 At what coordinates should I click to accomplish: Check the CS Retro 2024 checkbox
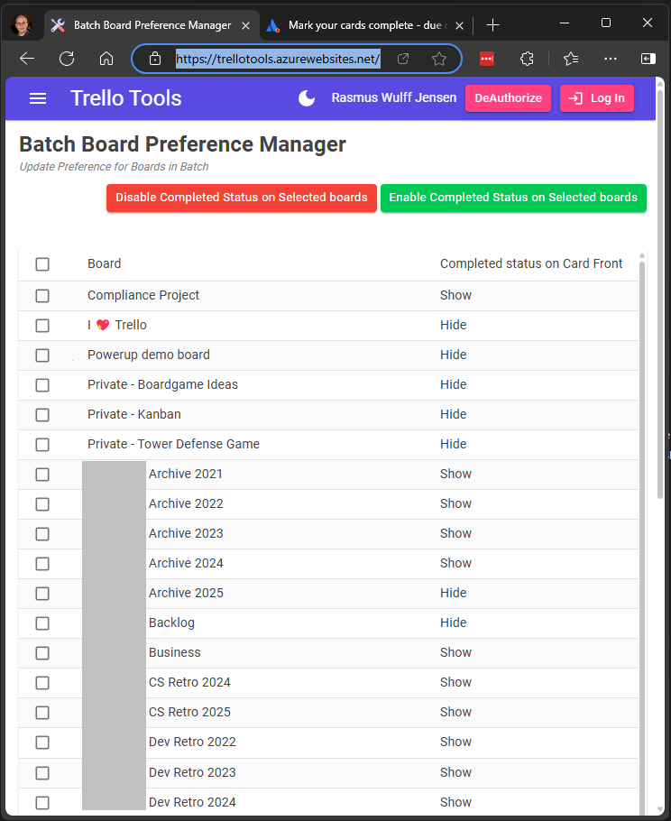(x=42, y=683)
